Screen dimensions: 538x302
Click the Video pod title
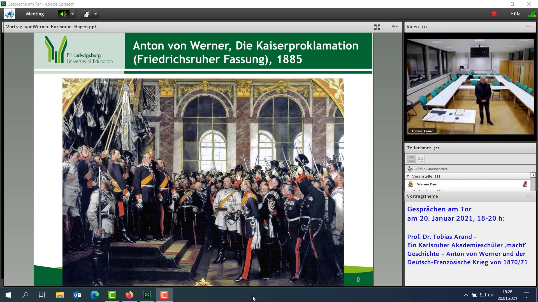coord(412,27)
